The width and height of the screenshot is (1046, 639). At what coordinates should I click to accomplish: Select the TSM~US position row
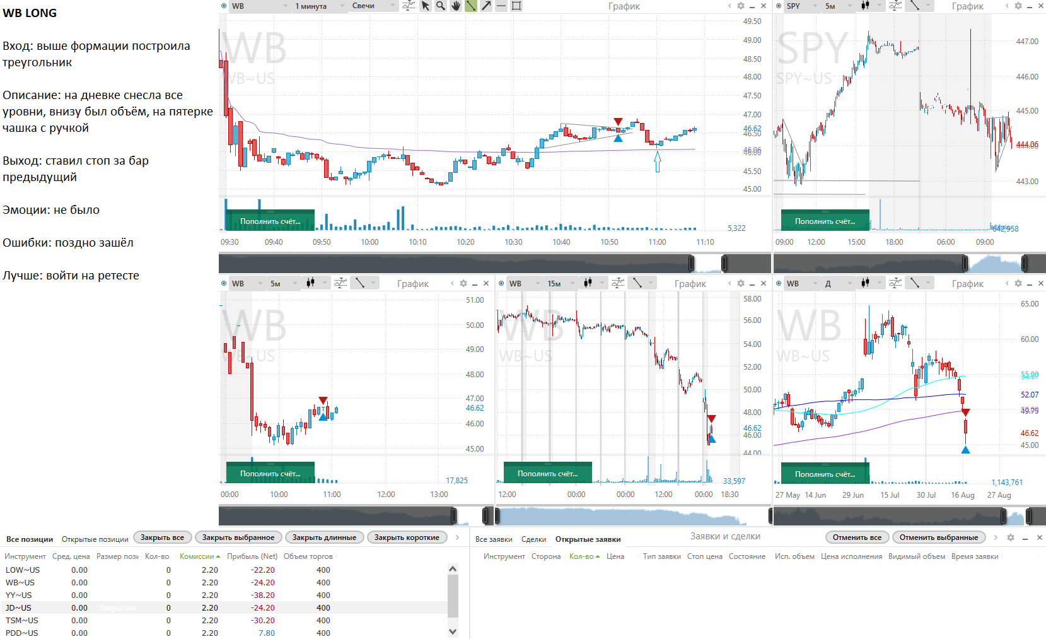pos(224,620)
